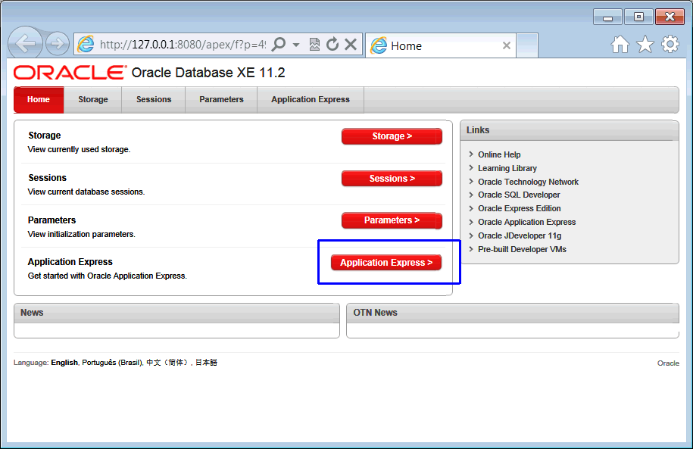Screen dimensions: 693x449
Task: Click 'Oracle Database XE 11.2' title
Action: click(208, 73)
